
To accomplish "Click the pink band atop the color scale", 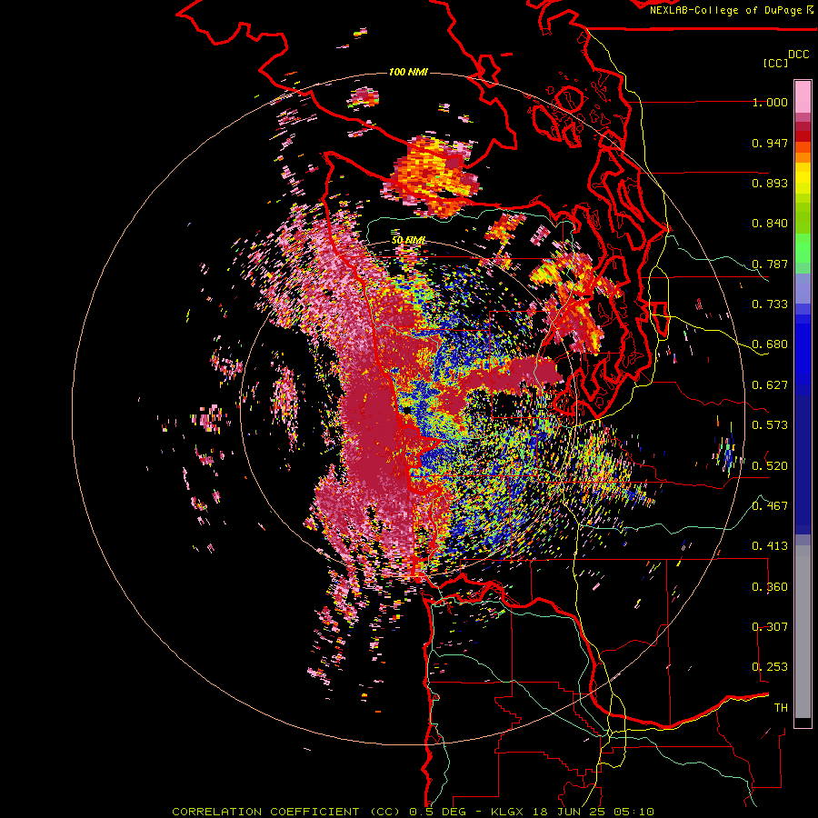I will tap(803, 96).
